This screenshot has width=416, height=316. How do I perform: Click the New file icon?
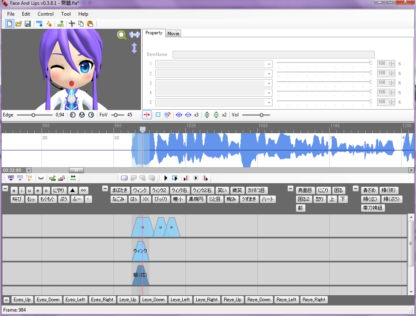coord(10,24)
